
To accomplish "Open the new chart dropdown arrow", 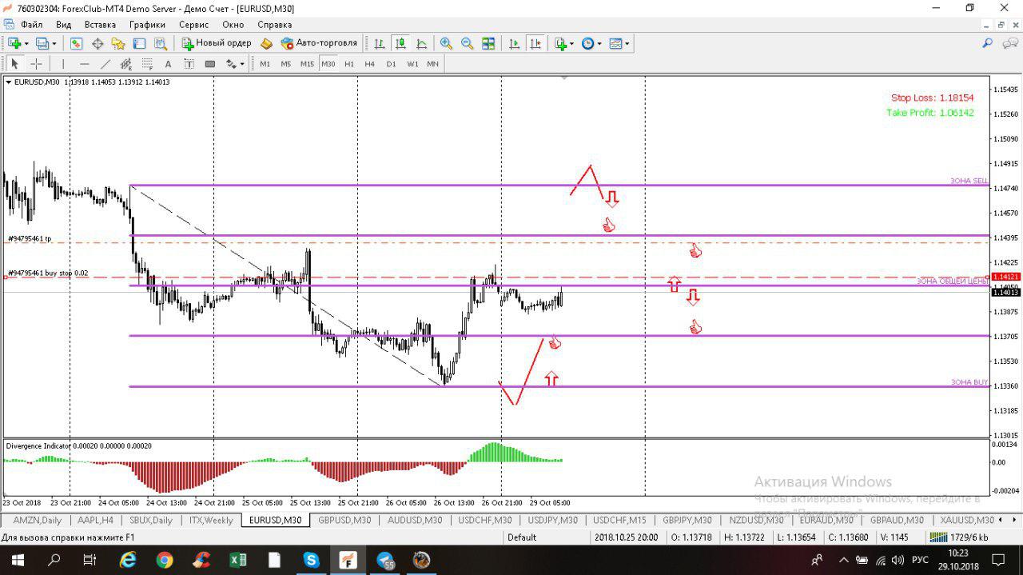I will (26, 43).
